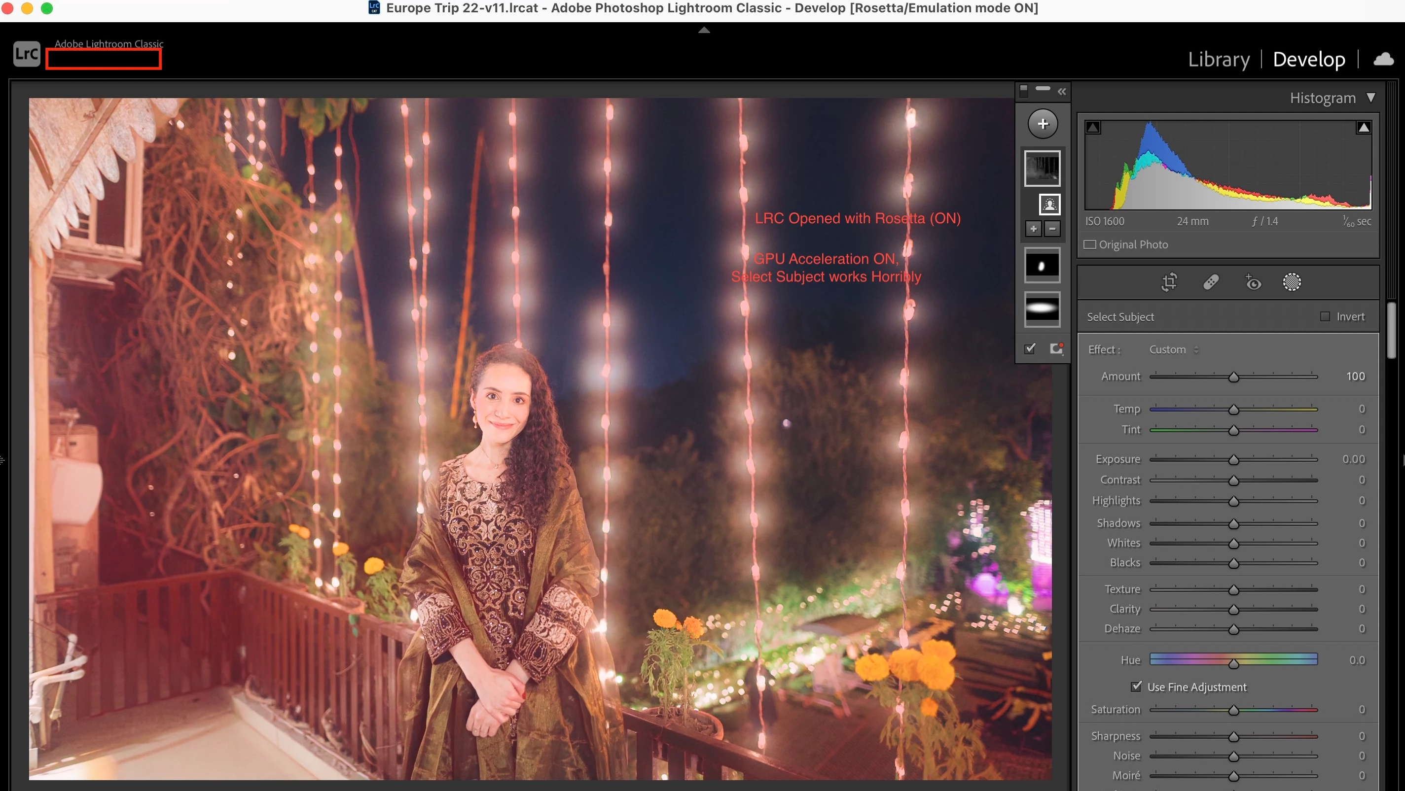Select the Healing bandage tool
Screen dimensions: 1405x791
[x=1210, y=282]
